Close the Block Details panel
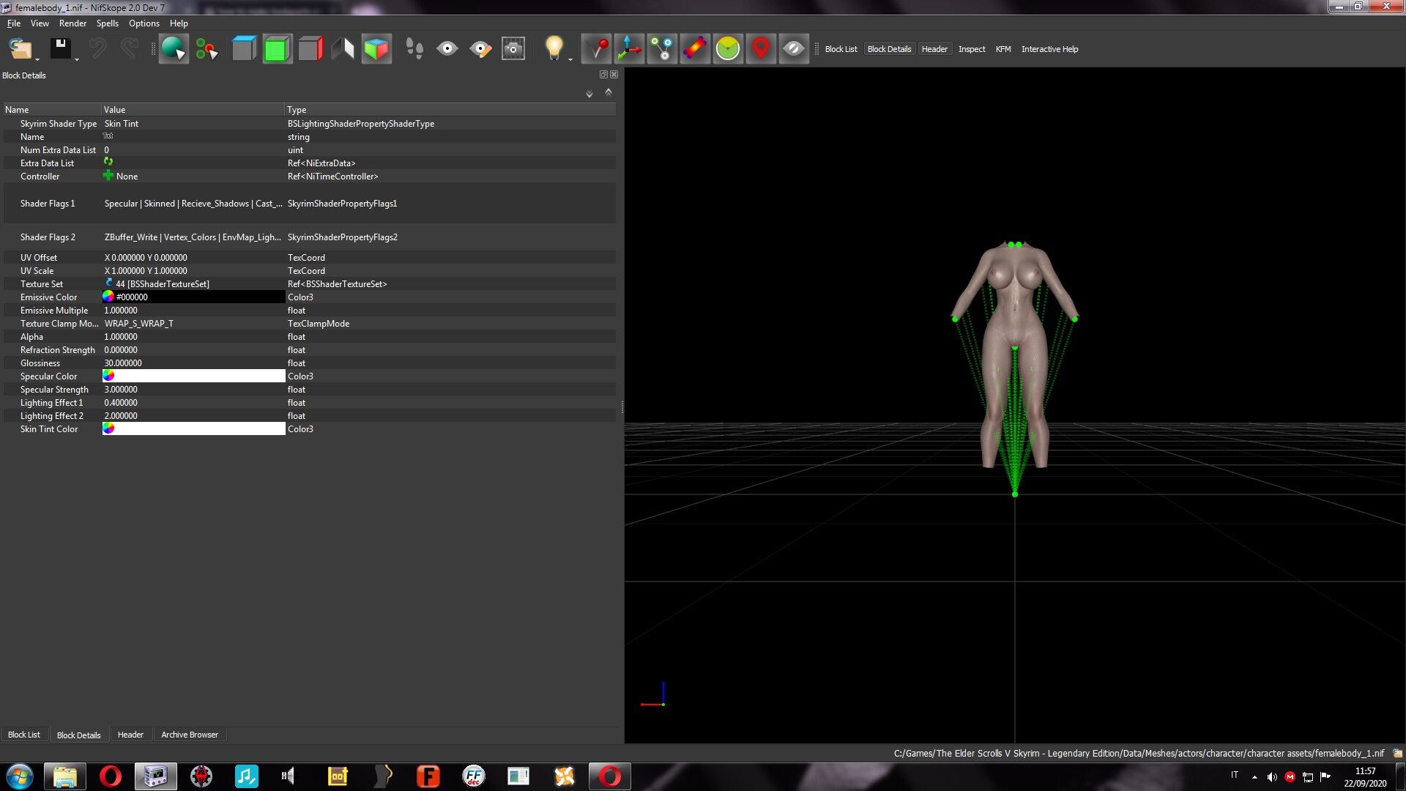This screenshot has width=1406, height=791. 614,75
